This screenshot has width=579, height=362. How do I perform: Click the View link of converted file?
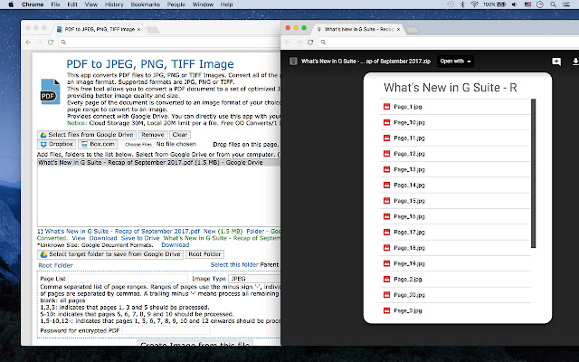(79, 238)
